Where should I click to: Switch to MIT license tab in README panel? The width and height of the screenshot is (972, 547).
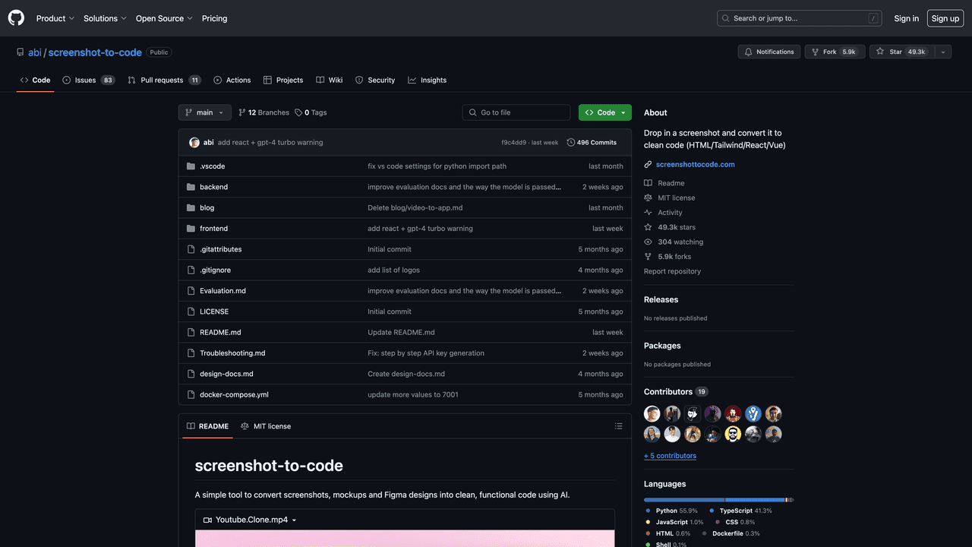point(266,426)
